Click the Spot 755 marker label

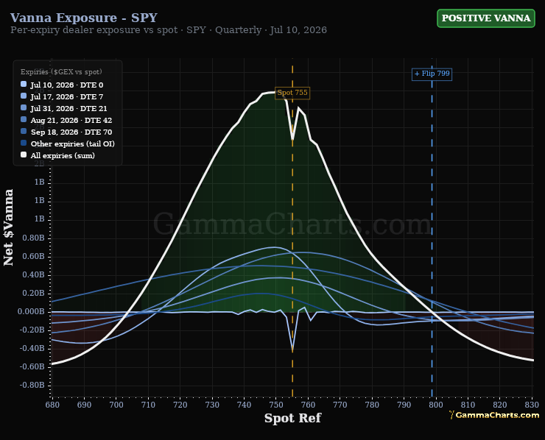pyautogui.click(x=292, y=93)
